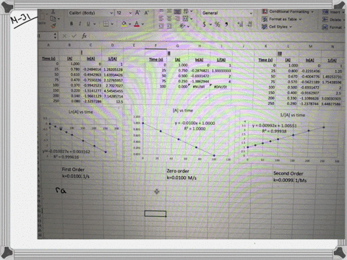
Task: Apply middle vertical alignment
Action: (169, 11)
